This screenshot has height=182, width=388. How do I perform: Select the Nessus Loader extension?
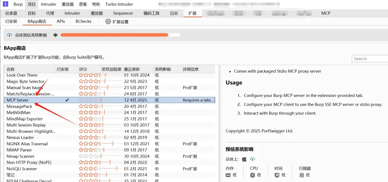click(x=20, y=137)
